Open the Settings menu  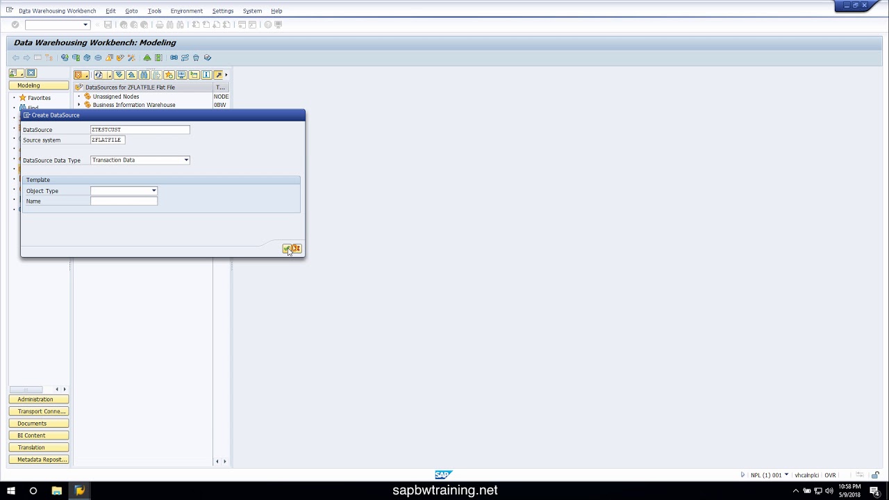[222, 11]
